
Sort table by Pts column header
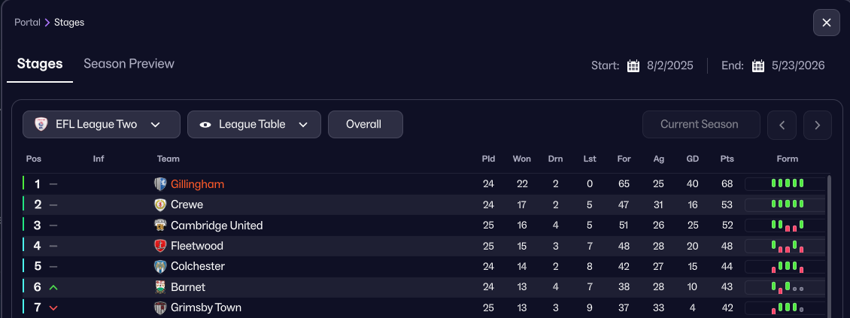tap(727, 159)
